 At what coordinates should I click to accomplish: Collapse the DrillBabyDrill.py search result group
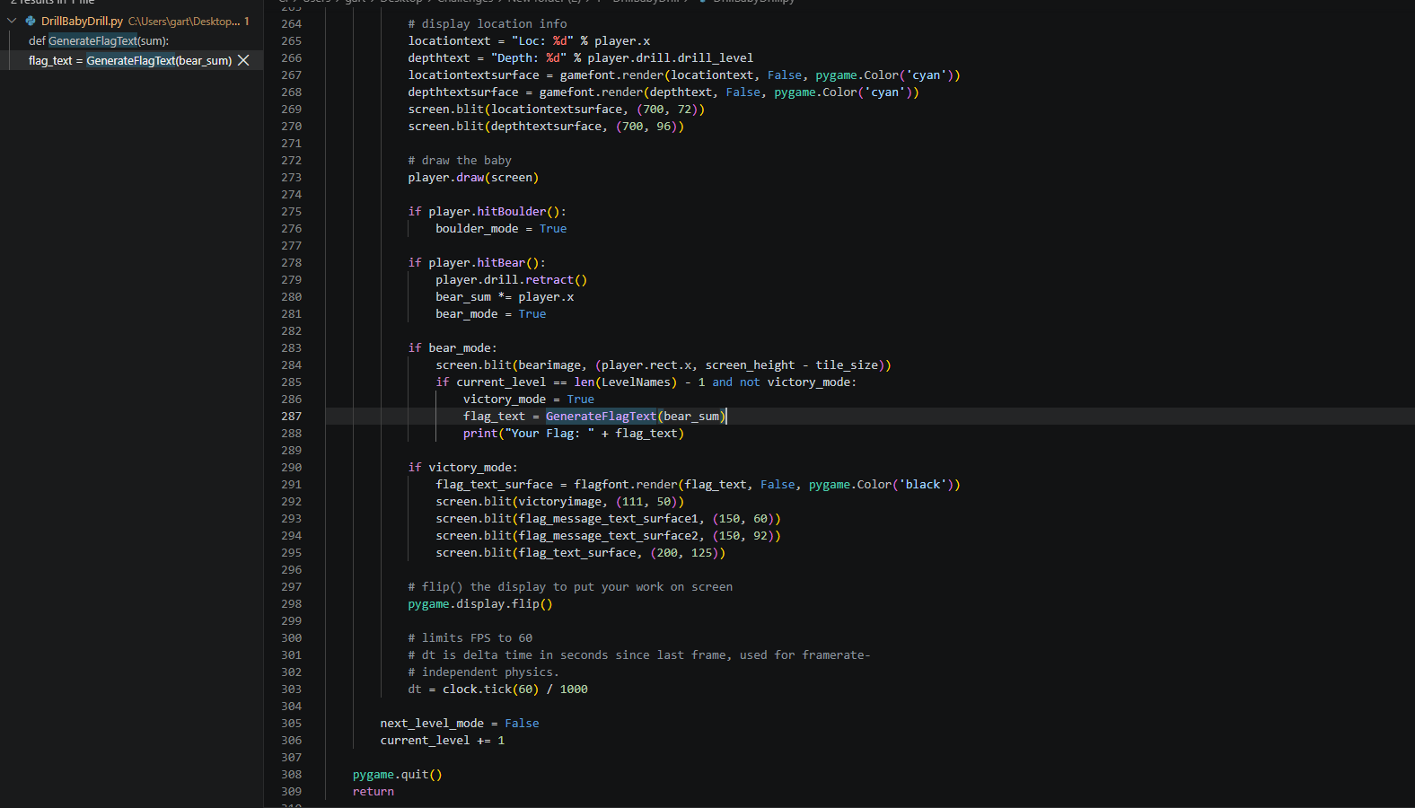pos(12,21)
